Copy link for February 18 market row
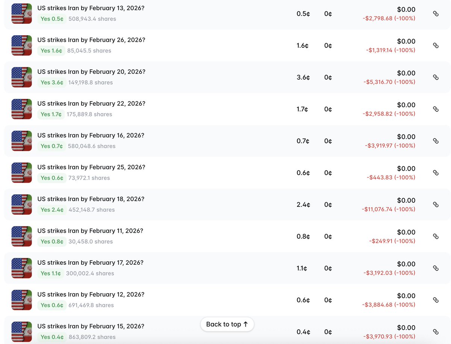 (x=436, y=205)
